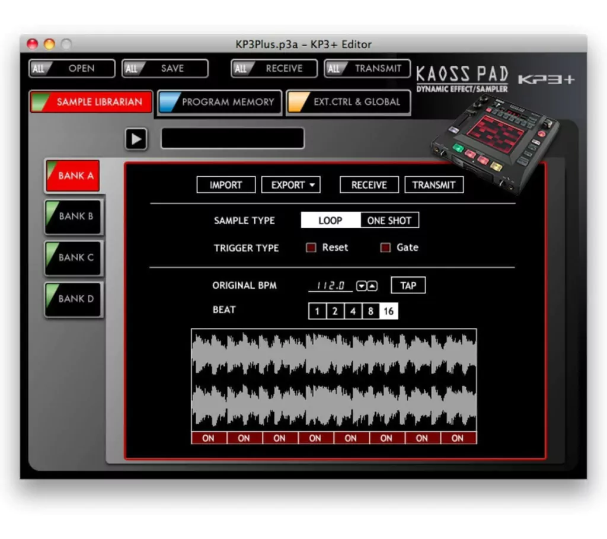Click the ALL OPEN button
Viewport: 607px width, 539px height.
72,69
